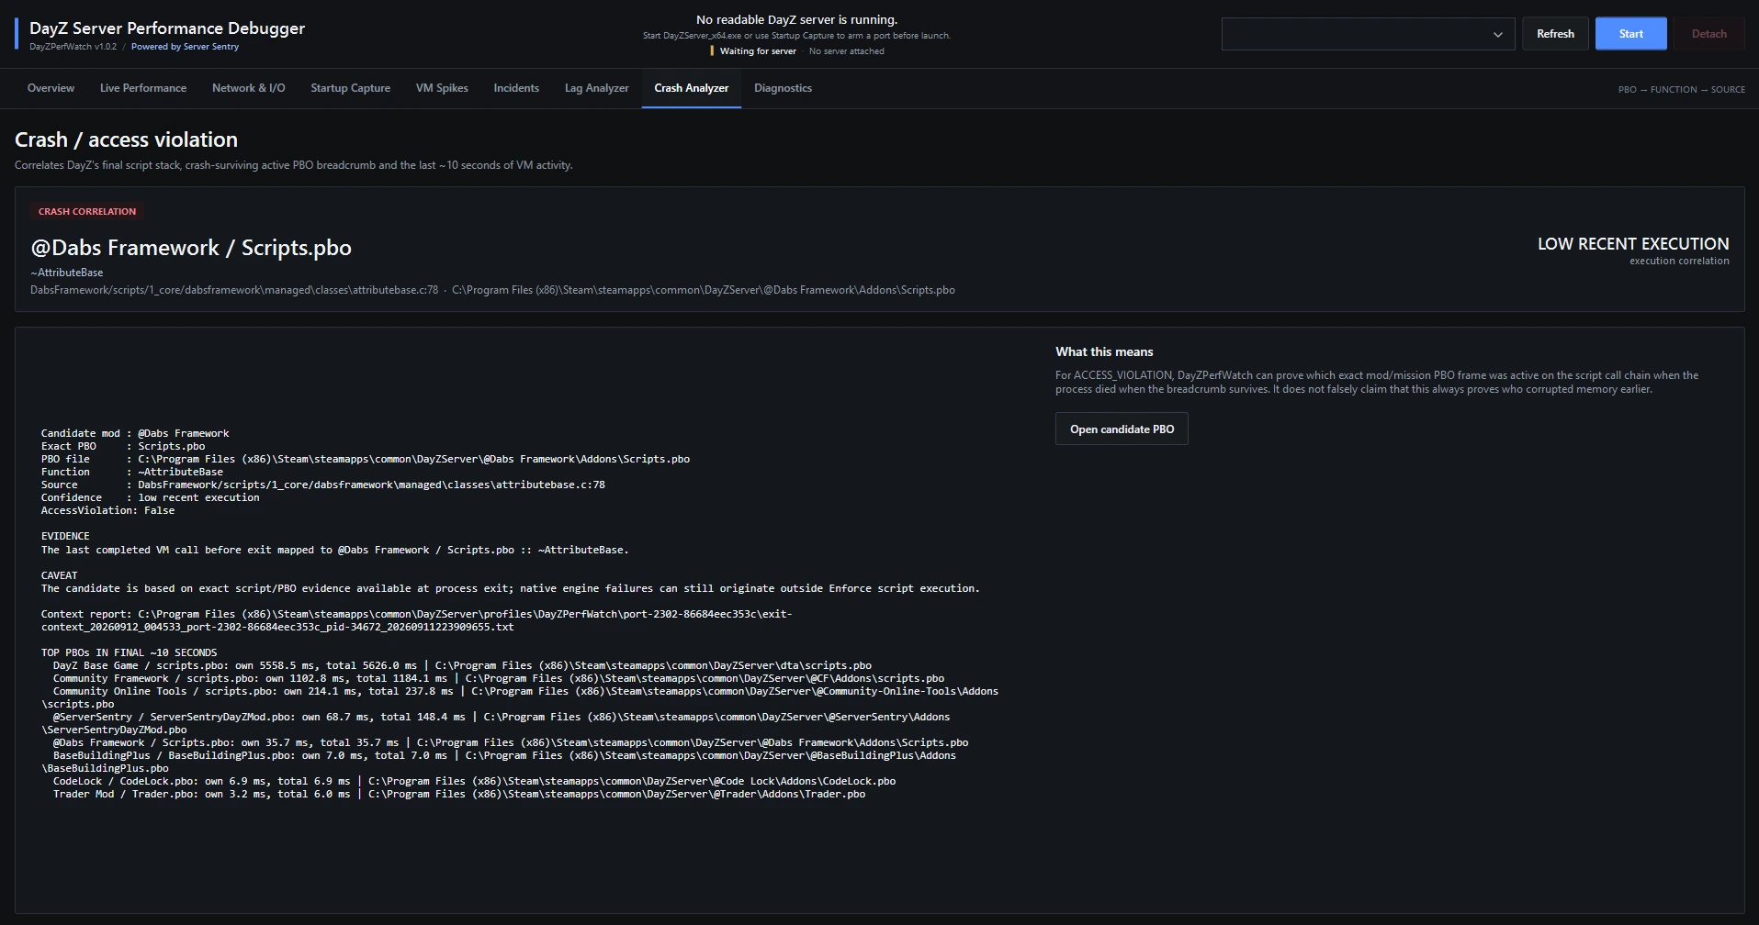Open the candidate PBO
The image size is (1759, 925).
point(1122,429)
